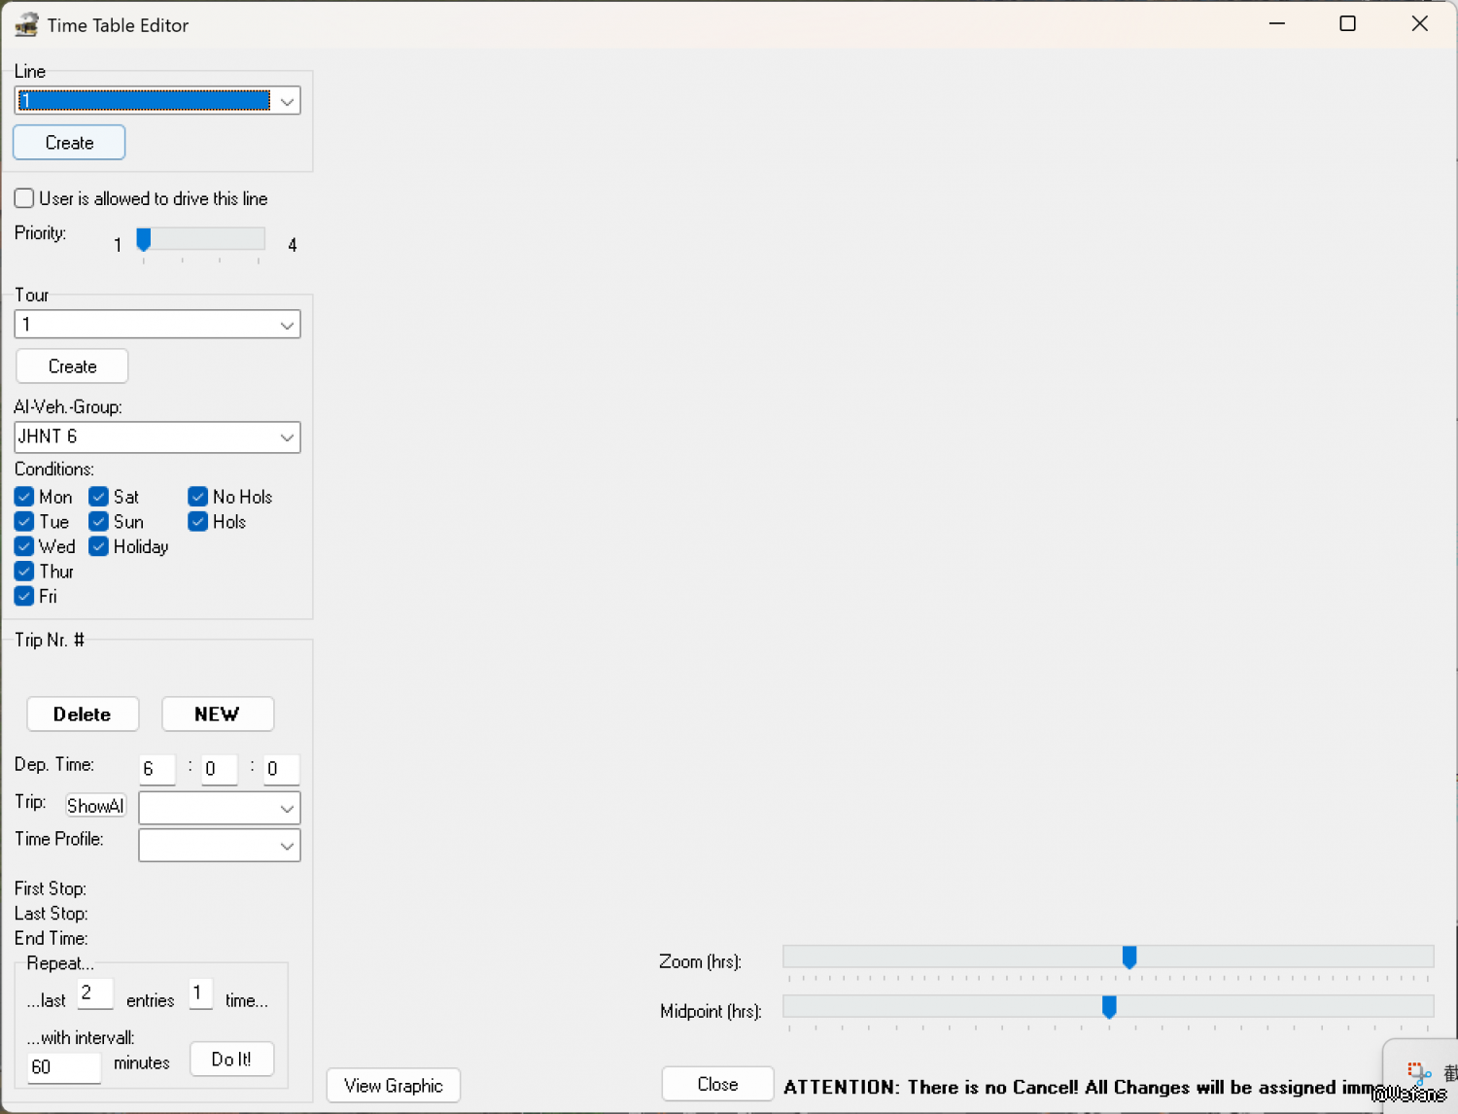Close the Time Table Editor dialog
The height and width of the screenshot is (1114, 1458).
coord(717,1084)
